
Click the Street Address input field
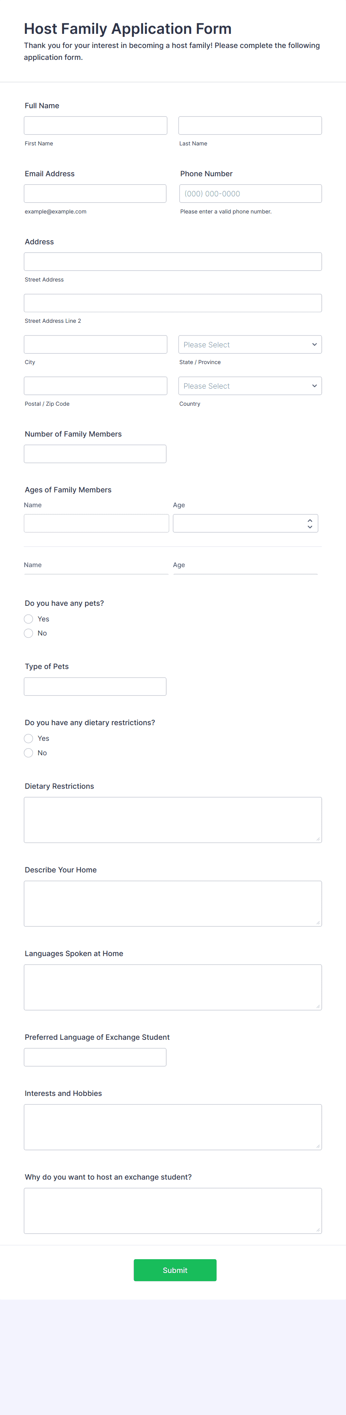tap(173, 261)
